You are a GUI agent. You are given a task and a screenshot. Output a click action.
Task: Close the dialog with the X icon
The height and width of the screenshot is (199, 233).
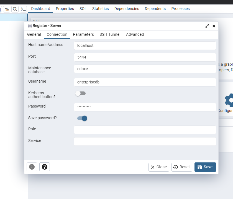coord(214,26)
